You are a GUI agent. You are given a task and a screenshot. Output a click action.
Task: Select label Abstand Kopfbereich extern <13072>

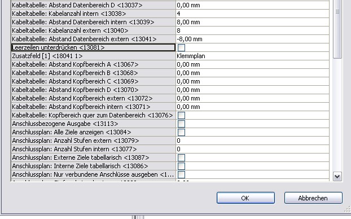93,98
